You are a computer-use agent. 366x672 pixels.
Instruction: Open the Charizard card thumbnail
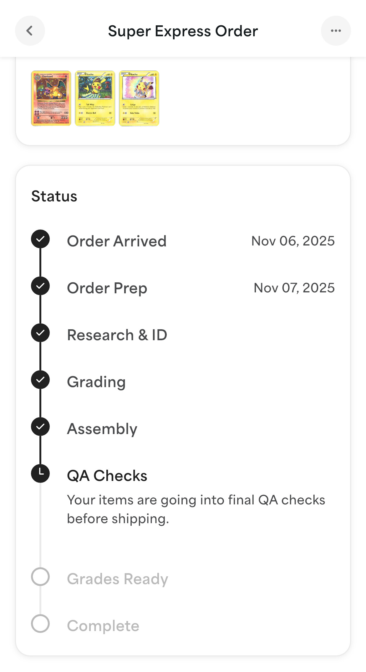pos(51,98)
